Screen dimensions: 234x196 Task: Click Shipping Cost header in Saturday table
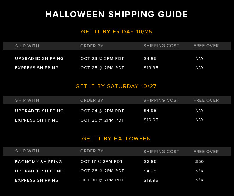(161, 100)
